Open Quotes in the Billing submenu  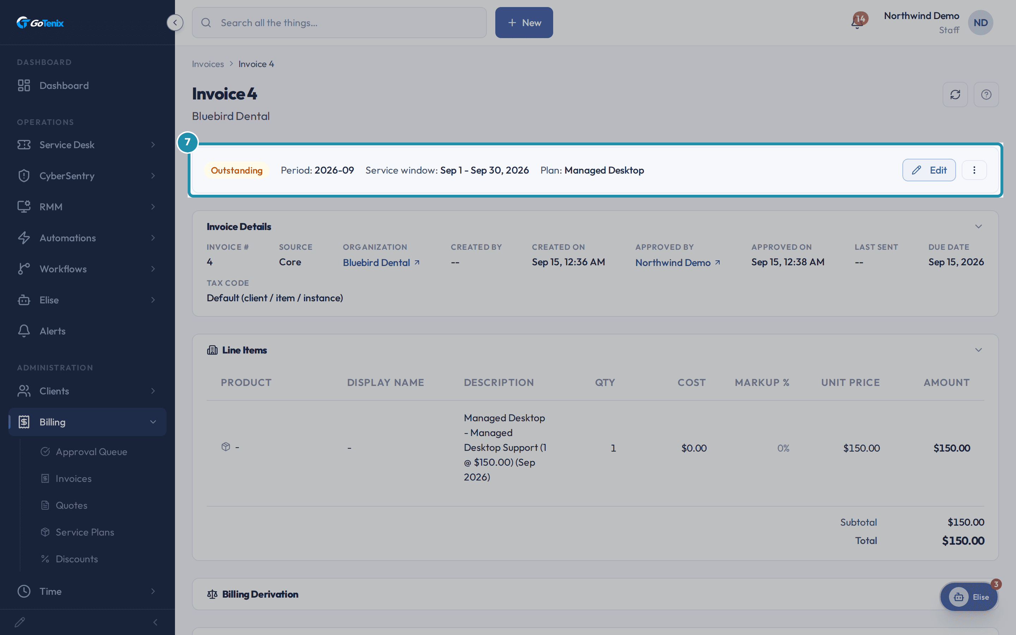(71, 506)
